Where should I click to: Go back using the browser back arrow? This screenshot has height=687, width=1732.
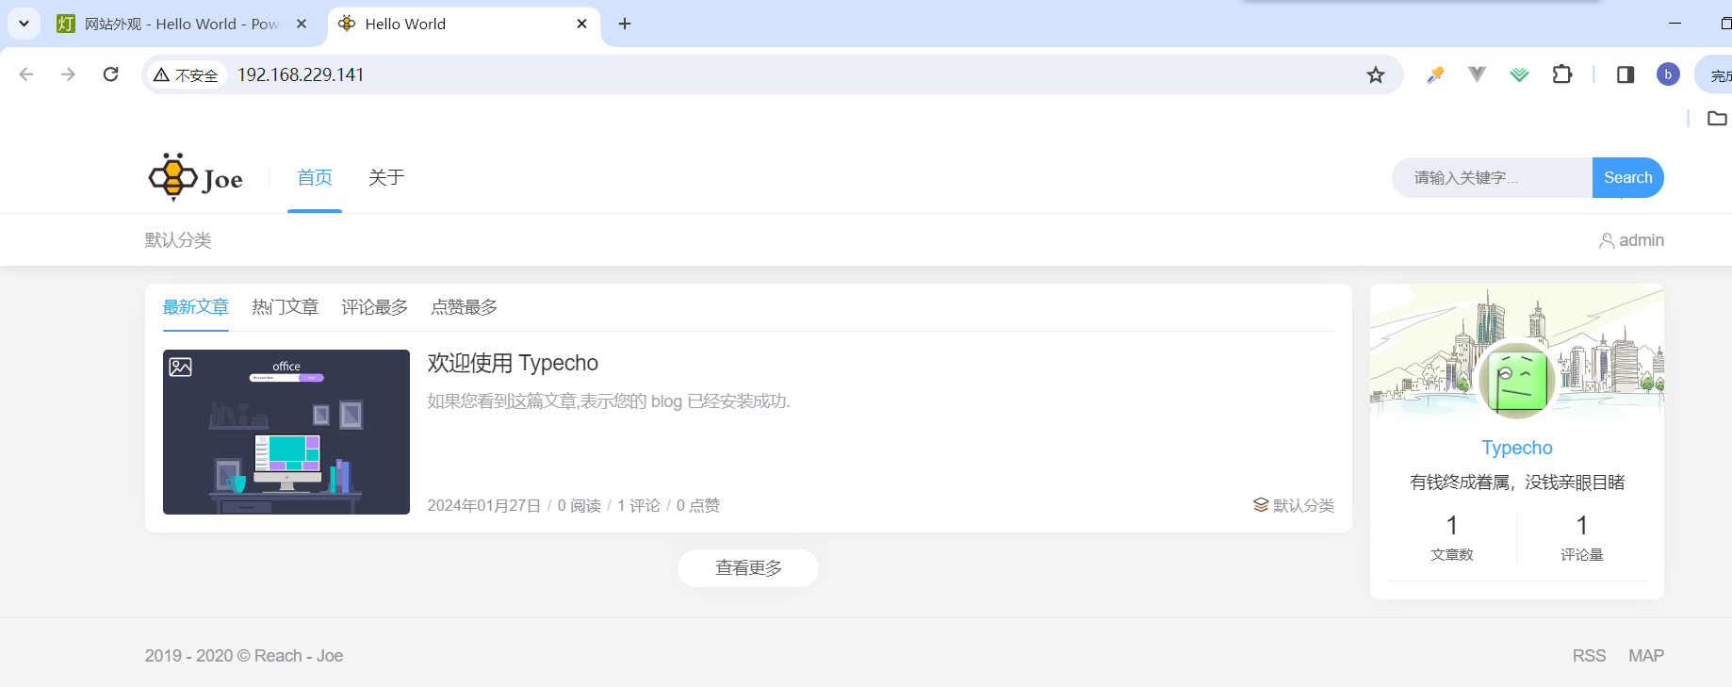(x=26, y=74)
